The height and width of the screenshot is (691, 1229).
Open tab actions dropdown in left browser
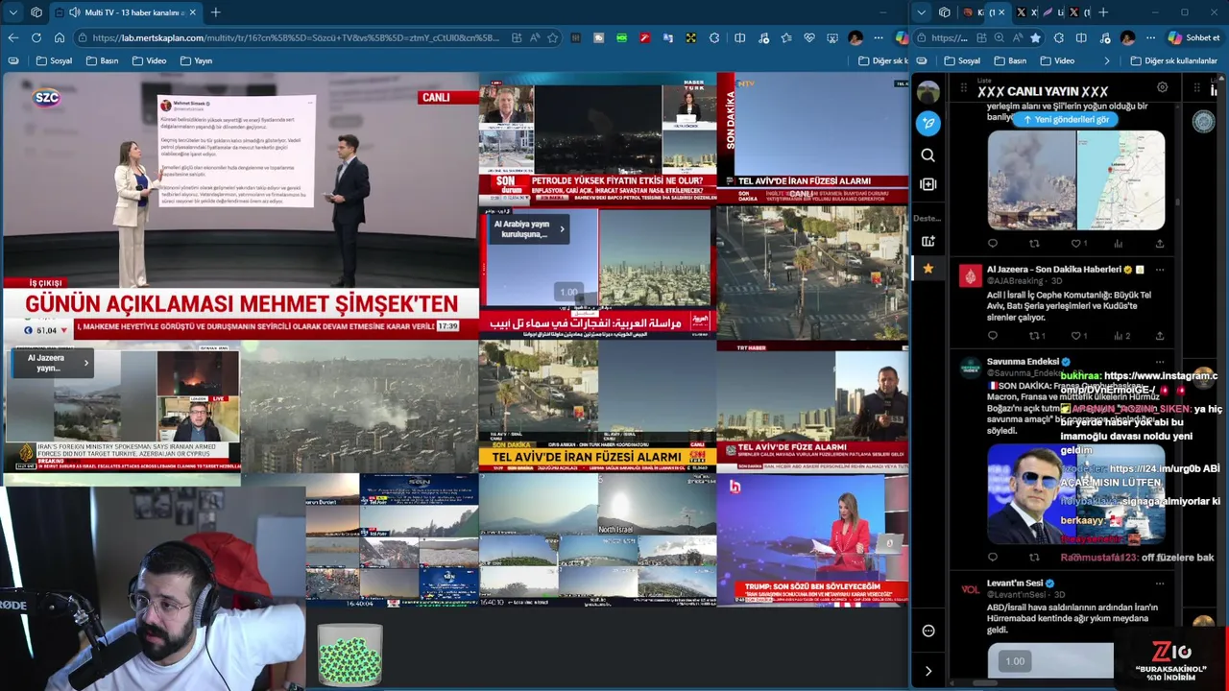tap(12, 12)
